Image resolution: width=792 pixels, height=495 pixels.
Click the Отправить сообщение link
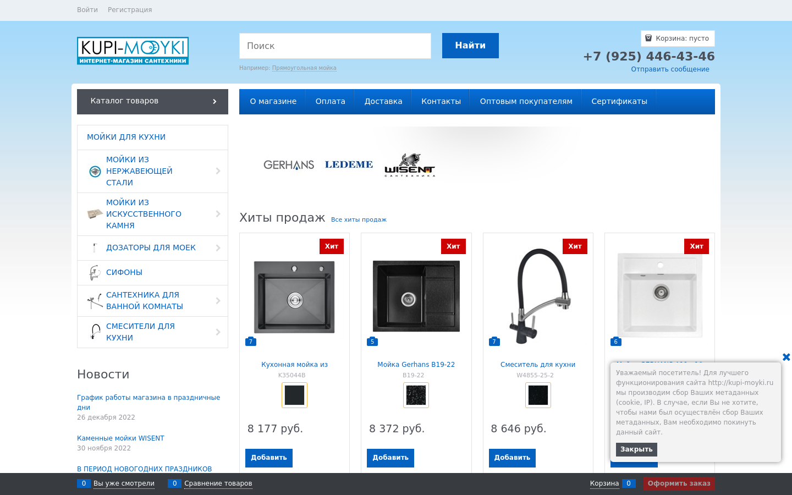pyautogui.click(x=670, y=69)
